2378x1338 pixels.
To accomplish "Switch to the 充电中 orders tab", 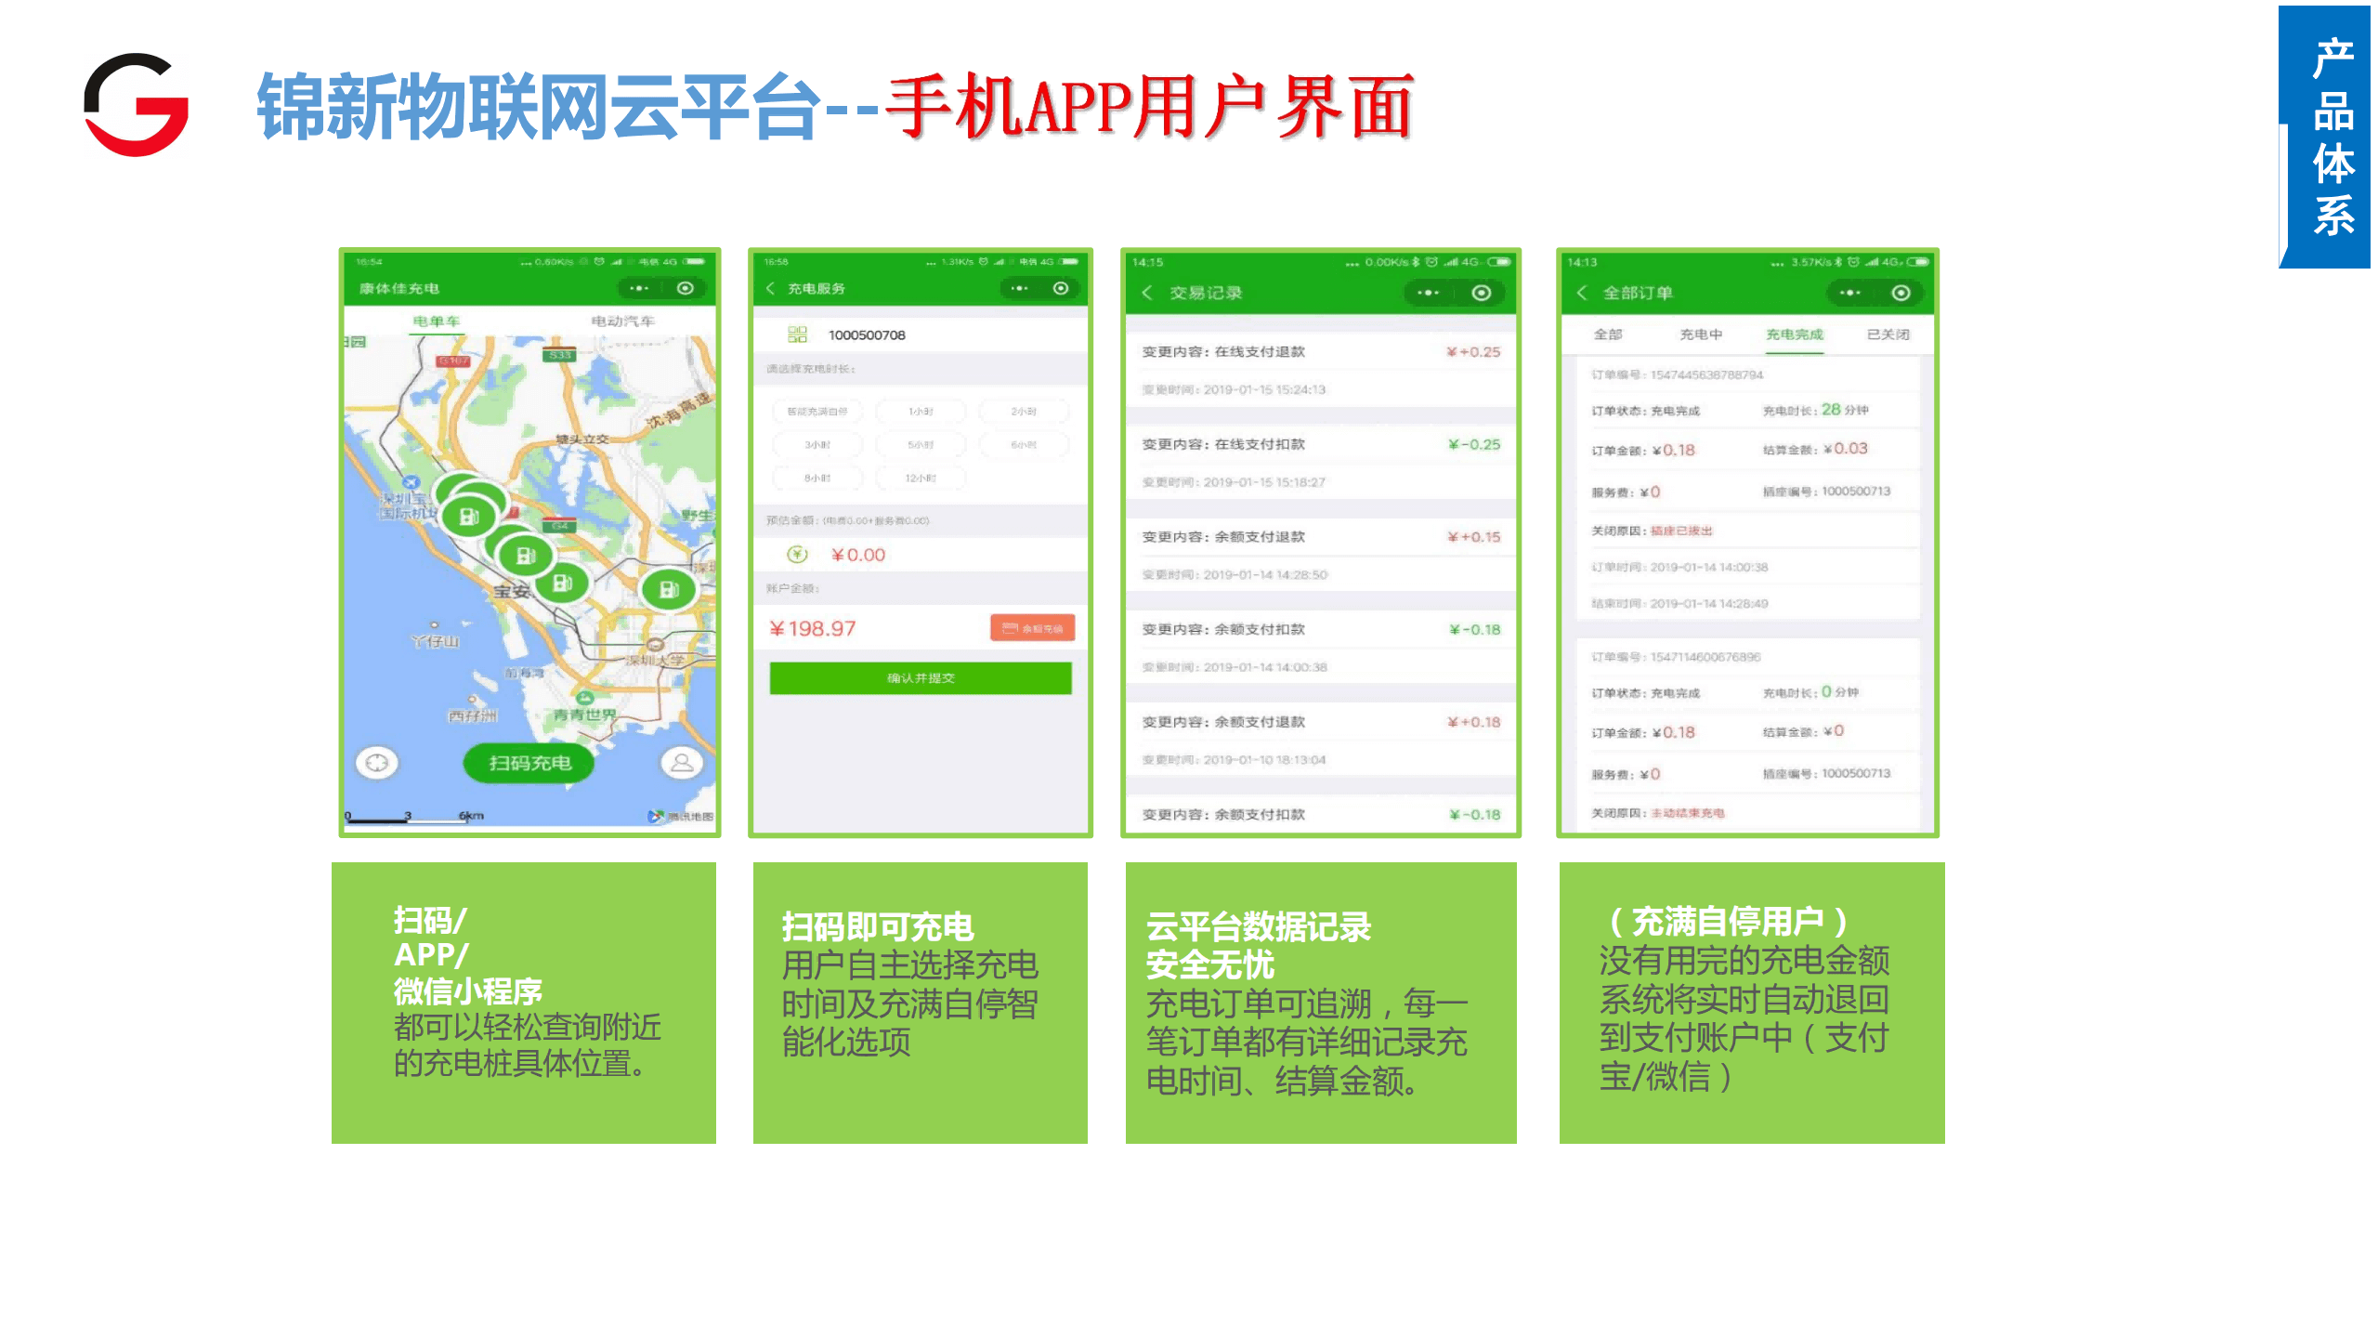I will tap(1701, 334).
